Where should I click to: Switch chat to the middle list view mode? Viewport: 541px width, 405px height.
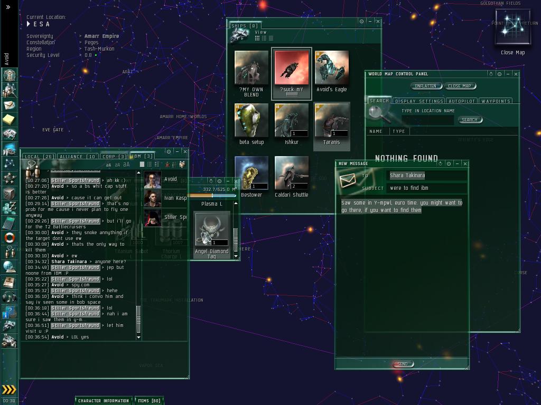[150, 165]
